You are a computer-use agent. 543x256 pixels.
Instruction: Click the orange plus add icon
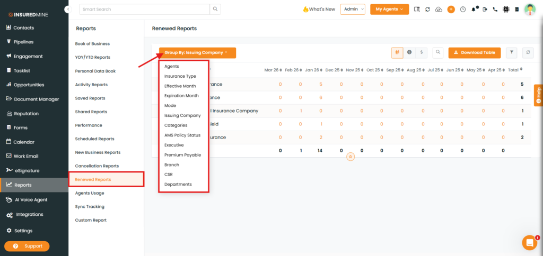click(451, 9)
